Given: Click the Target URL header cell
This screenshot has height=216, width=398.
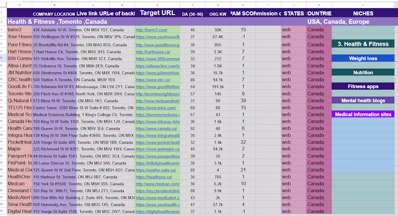Looking at the screenshot, I should [157, 13].
